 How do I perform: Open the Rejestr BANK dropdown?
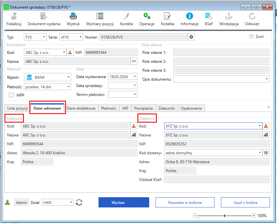(x=69, y=77)
